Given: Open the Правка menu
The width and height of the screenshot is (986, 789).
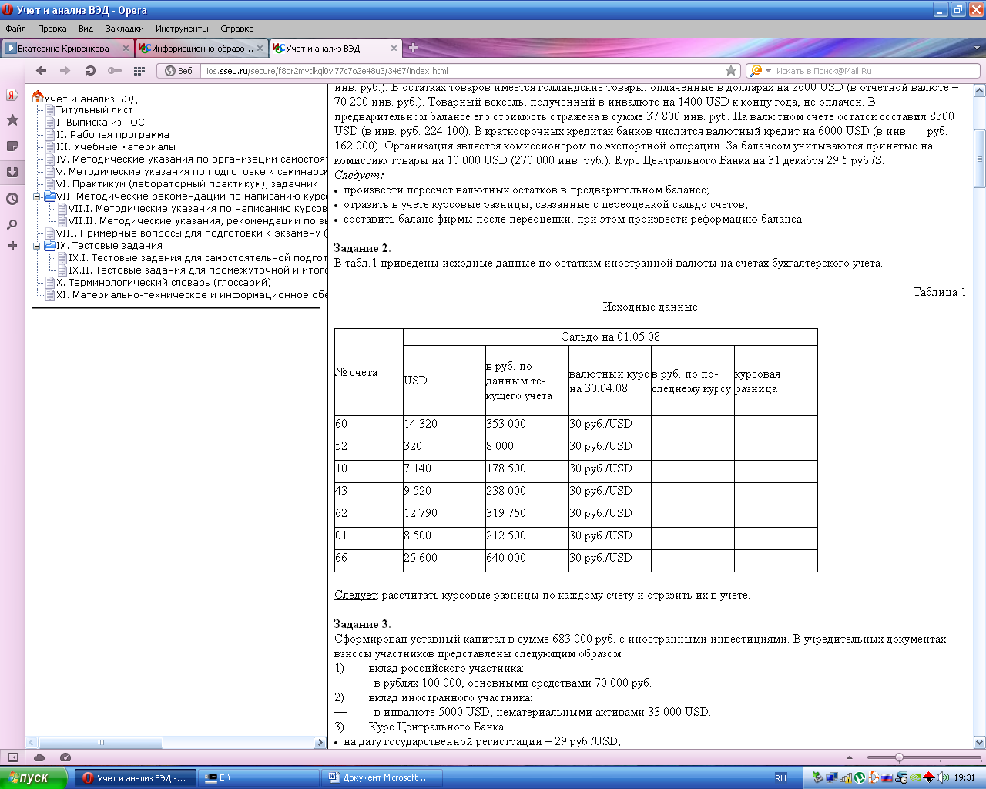Looking at the screenshot, I should click(x=52, y=29).
